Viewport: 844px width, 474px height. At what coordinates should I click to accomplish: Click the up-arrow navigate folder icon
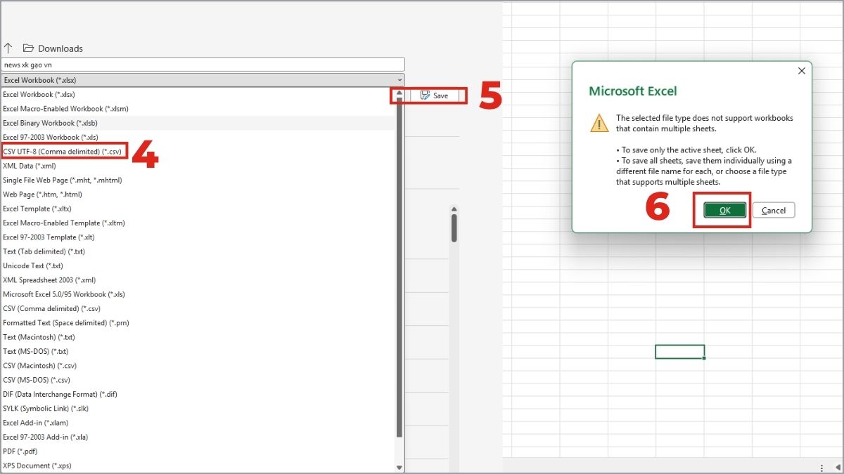coord(8,48)
